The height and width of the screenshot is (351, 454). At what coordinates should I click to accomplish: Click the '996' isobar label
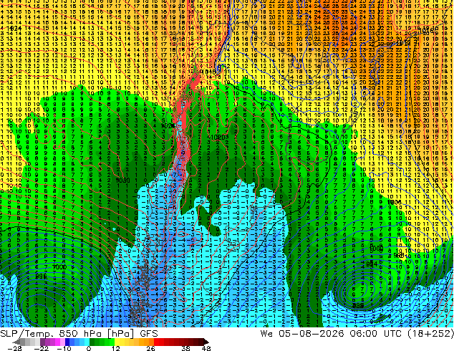pyautogui.click(x=41, y=277)
